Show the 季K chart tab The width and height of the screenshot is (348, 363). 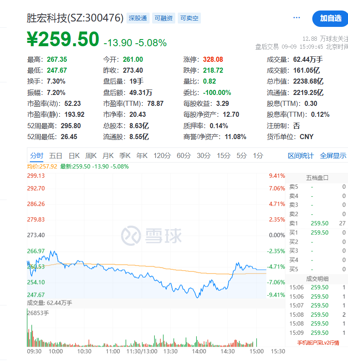tap(125, 155)
